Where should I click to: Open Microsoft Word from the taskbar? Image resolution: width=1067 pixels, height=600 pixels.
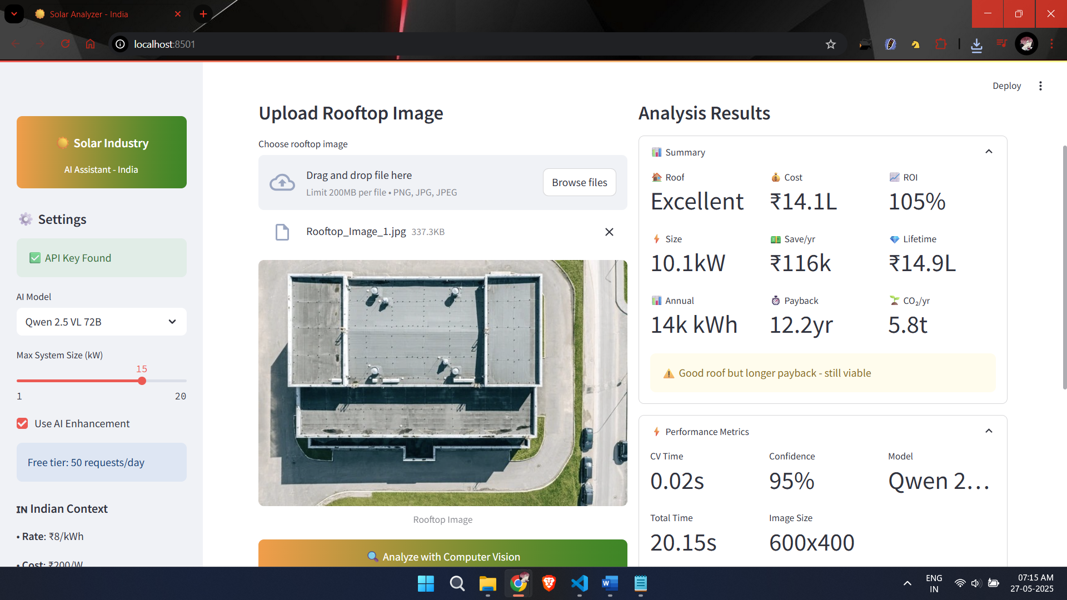(x=610, y=584)
